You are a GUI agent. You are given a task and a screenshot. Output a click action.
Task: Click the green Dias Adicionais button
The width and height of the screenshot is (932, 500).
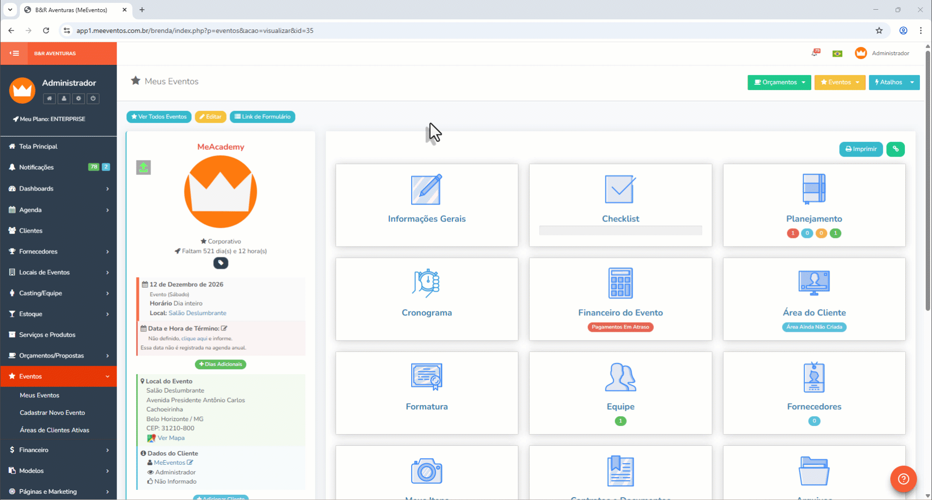[x=220, y=364]
